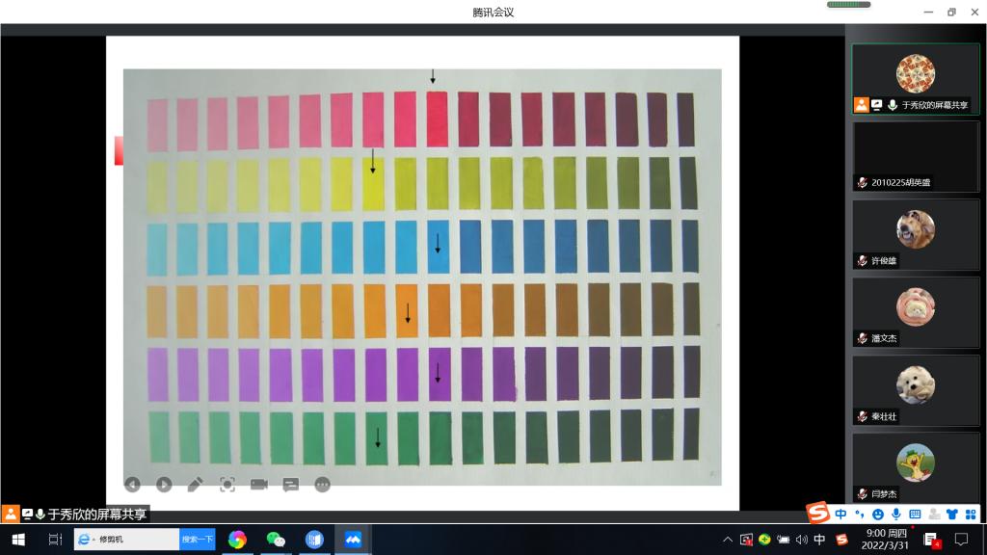Toggle Sogou Chinese/English input mode
The height and width of the screenshot is (555, 987).
(841, 514)
